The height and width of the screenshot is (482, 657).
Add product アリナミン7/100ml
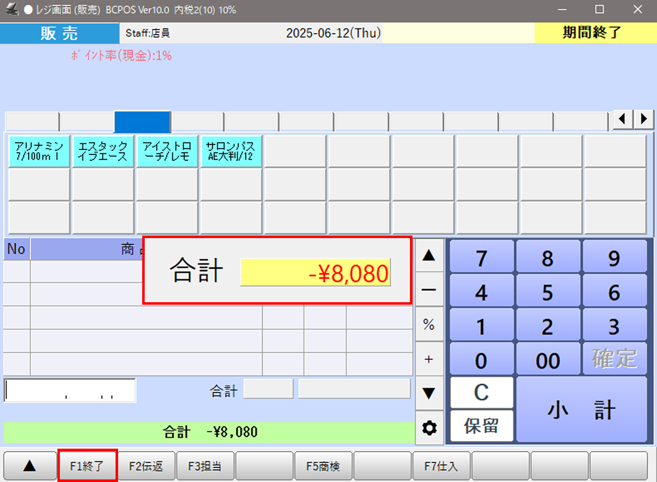tap(39, 152)
